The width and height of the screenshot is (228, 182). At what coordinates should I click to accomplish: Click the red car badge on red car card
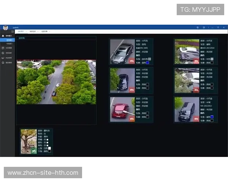[x=131, y=119]
